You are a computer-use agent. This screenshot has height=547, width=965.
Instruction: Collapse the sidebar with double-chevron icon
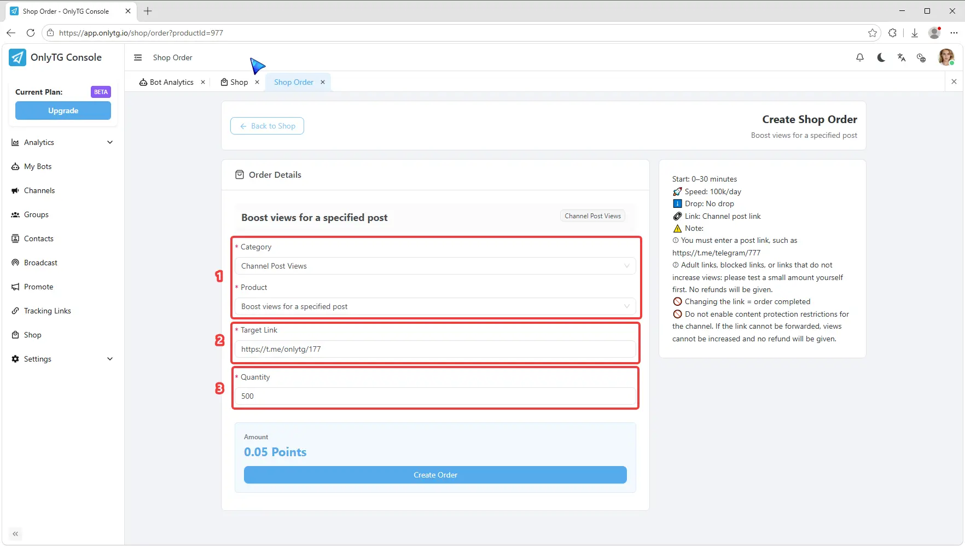pyautogui.click(x=15, y=534)
